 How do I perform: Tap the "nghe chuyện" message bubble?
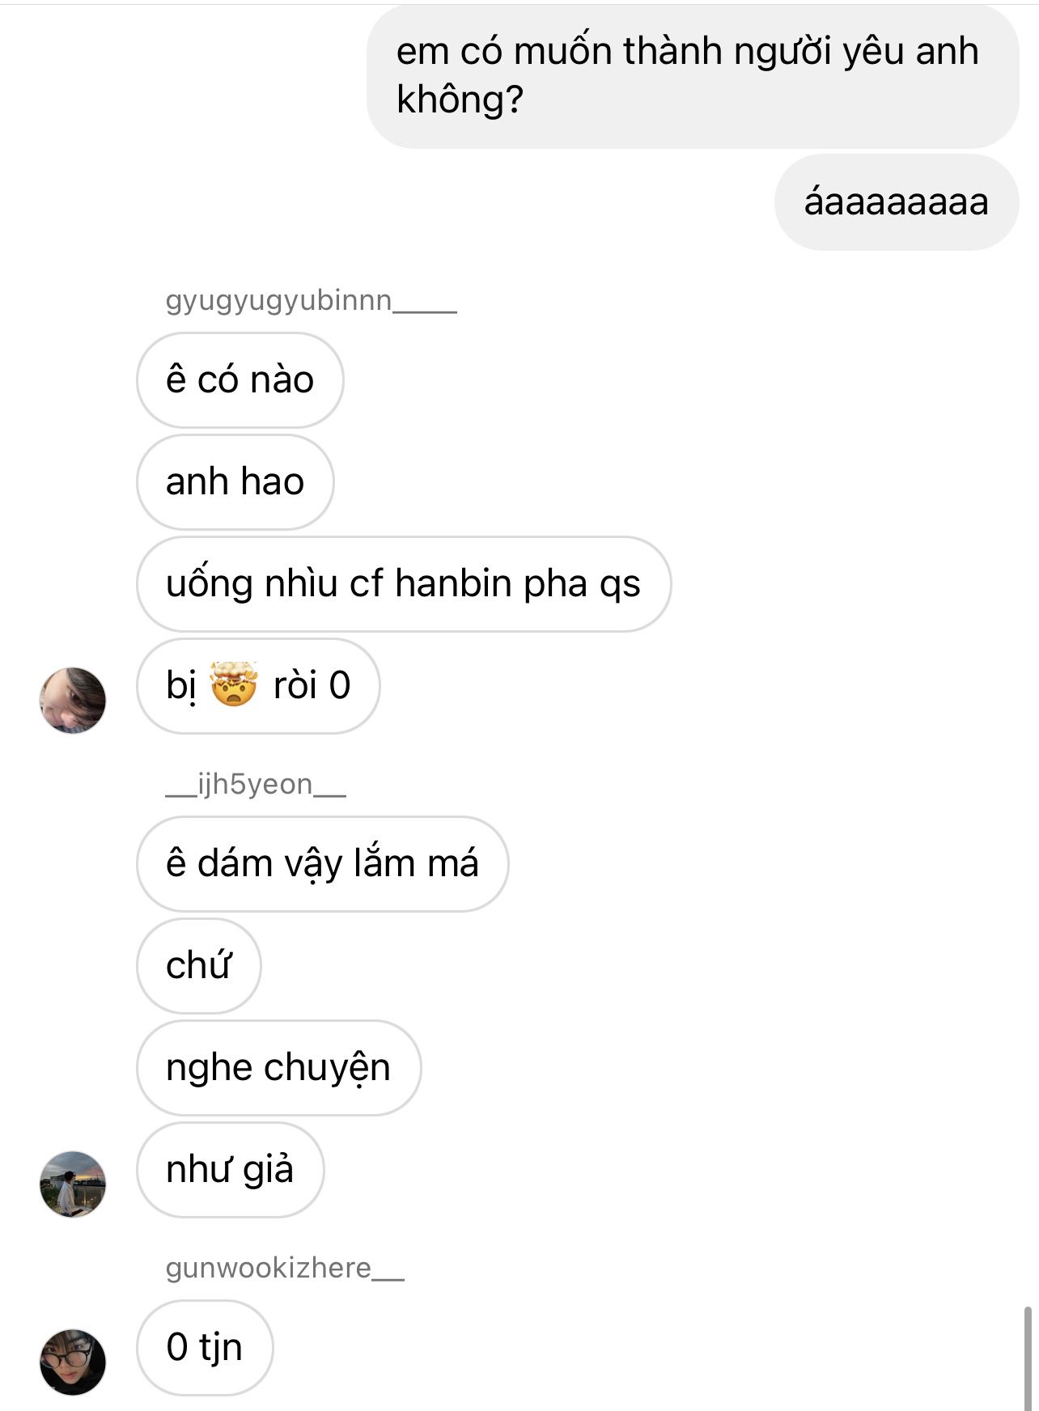click(x=279, y=1068)
